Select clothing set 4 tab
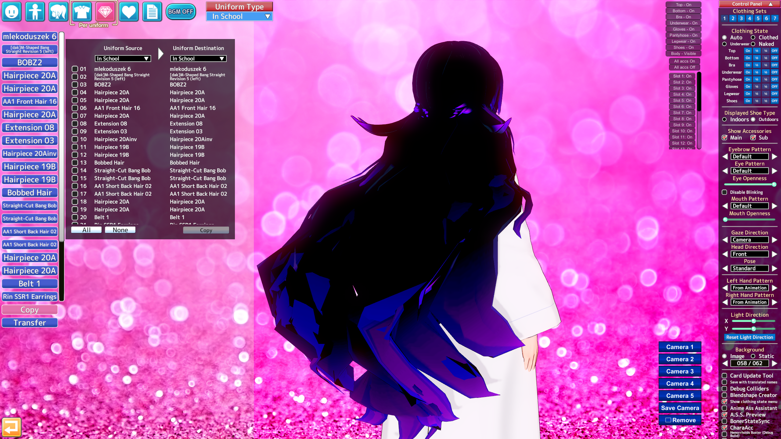Image resolution: width=781 pixels, height=439 pixels. pyautogui.click(x=750, y=18)
